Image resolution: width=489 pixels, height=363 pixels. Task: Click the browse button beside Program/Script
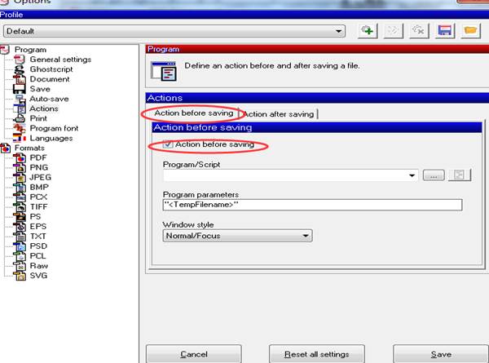coord(435,175)
